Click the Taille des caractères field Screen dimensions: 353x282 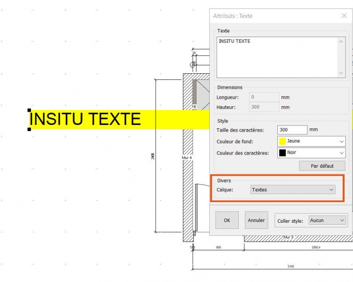(x=292, y=130)
